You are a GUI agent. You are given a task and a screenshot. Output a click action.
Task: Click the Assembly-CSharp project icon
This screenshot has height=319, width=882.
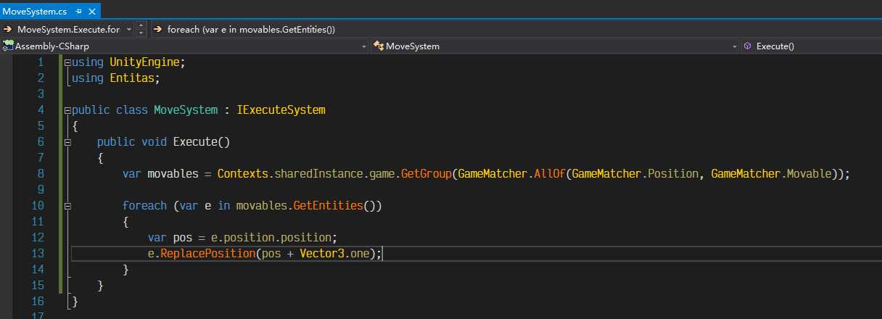point(8,46)
